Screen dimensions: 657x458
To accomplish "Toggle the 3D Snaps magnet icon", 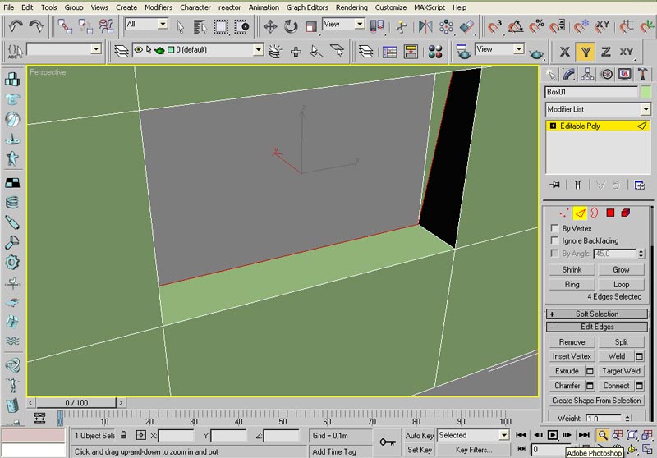I will (x=494, y=27).
